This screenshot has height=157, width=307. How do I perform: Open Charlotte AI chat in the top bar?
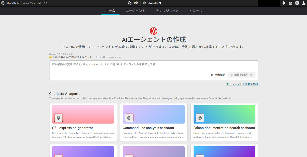pos(152,3)
